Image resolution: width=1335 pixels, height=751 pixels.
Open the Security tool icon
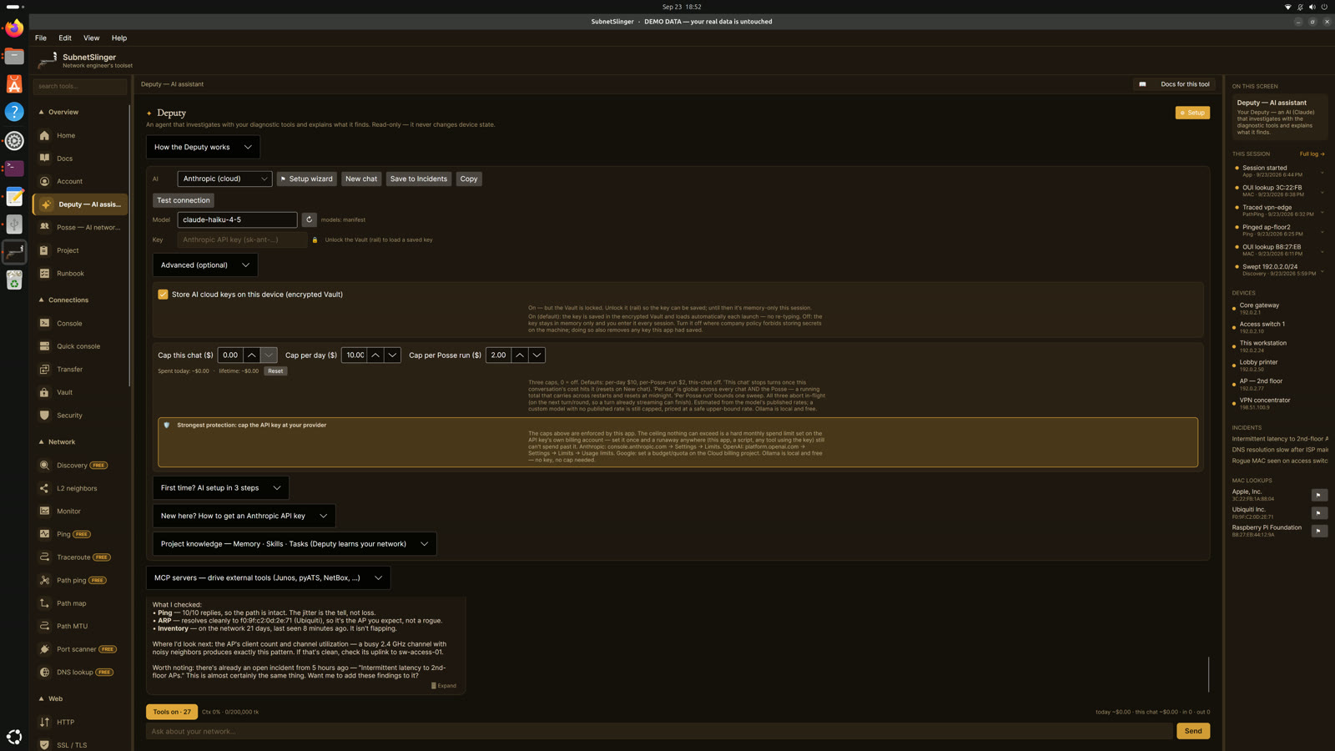[x=45, y=416]
